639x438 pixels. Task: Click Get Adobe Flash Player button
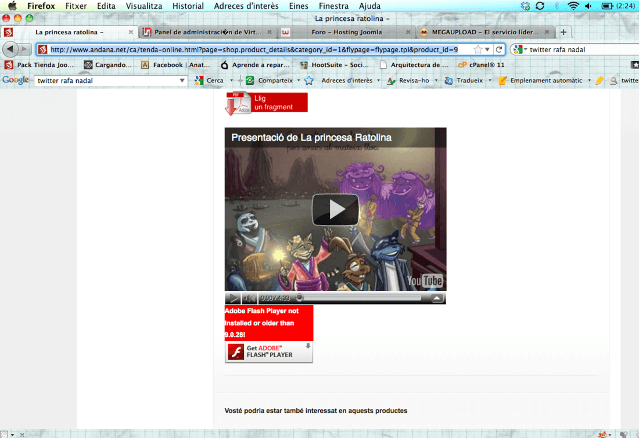(269, 351)
